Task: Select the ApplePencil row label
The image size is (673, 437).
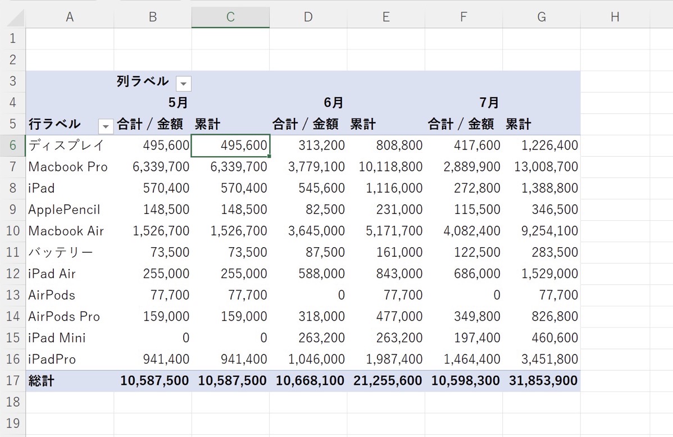Action: (x=70, y=210)
